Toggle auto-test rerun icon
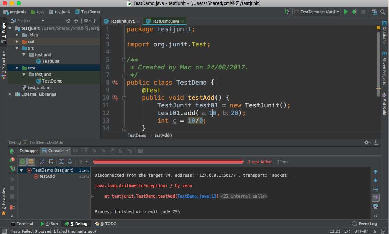Image resolution: width=389 pixels, height=234 pixels. (12, 168)
